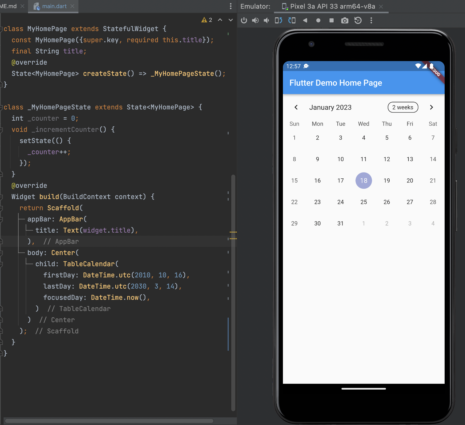Raise emulator volume with the volume up icon
The image size is (465, 425).
click(x=255, y=20)
